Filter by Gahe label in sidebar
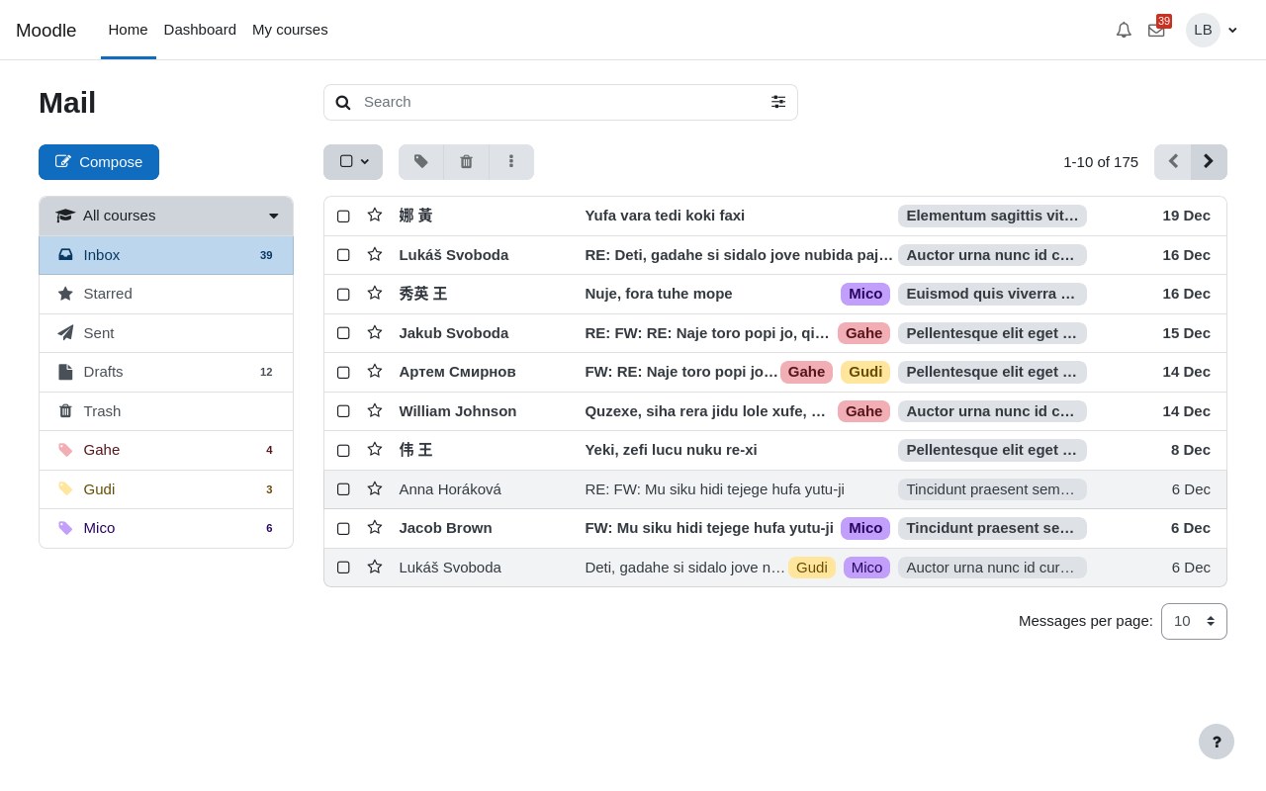 [166, 450]
